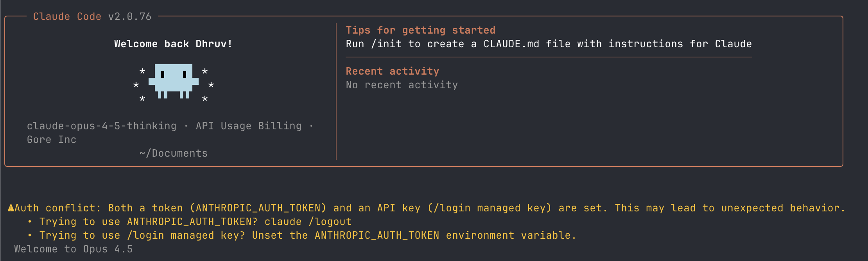Click the claude-opus-4-5-thinking model name

tap(102, 126)
